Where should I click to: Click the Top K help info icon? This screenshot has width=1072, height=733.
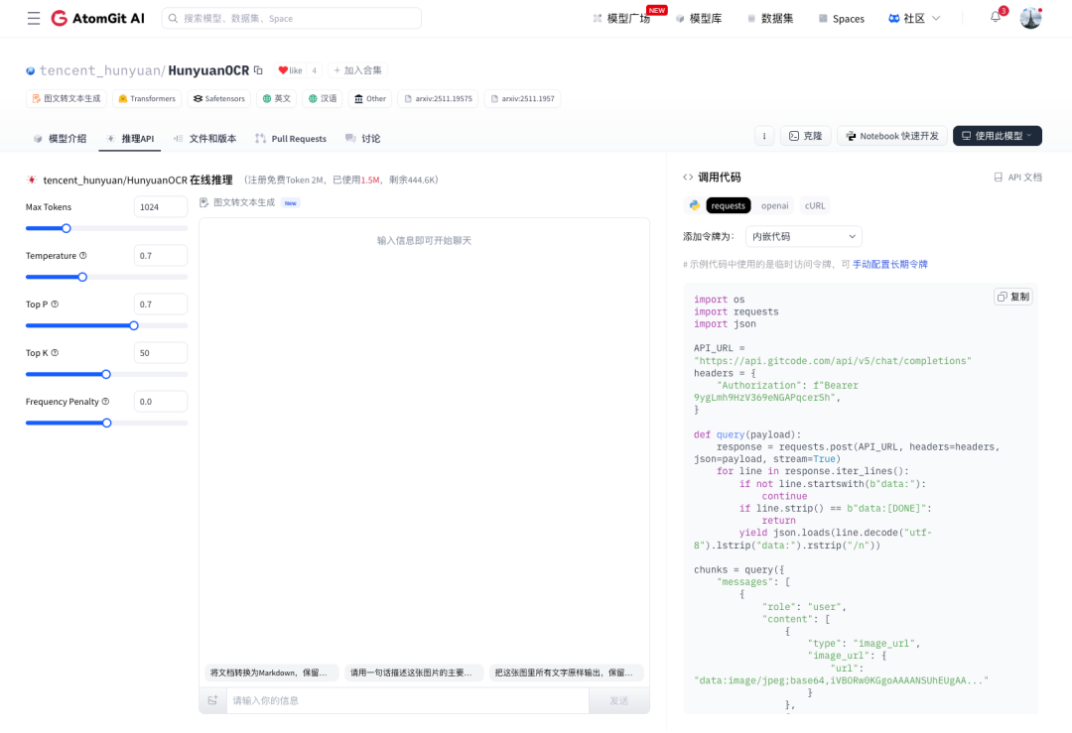tap(55, 352)
